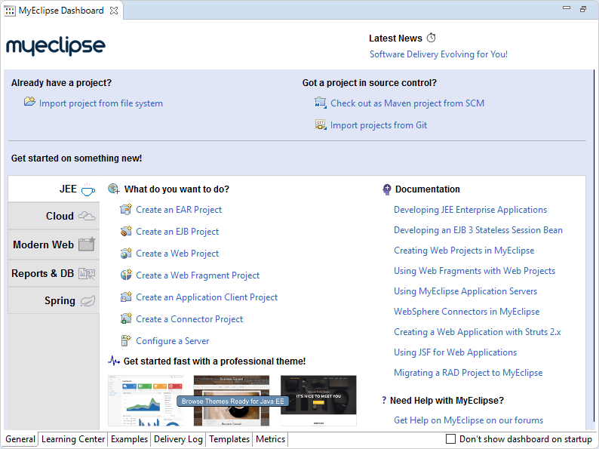This screenshot has width=599, height=449.
Task: Enable Don't show dashboard on startup
Action: 451,439
